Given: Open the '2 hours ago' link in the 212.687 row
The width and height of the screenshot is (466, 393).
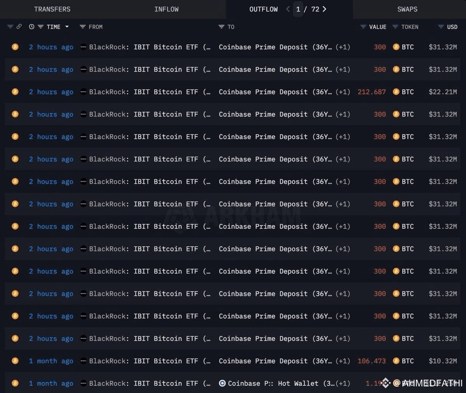Looking at the screenshot, I should tap(51, 92).
